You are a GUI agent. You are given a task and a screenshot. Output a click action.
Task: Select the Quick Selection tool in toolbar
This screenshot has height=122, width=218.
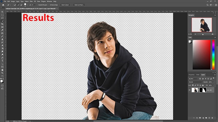point(2,21)
